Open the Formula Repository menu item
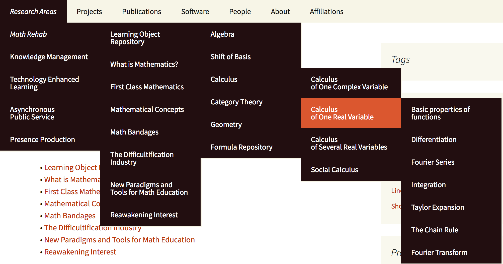 pos(241,147)
